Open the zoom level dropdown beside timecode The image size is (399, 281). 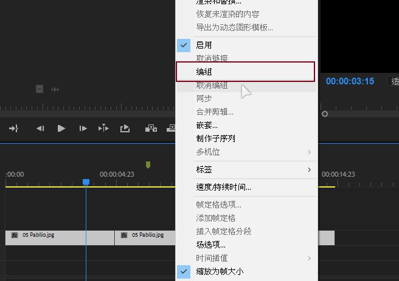point(392,81)
